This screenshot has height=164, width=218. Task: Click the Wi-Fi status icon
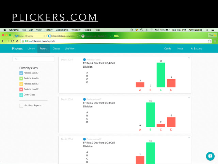(152, 30)
